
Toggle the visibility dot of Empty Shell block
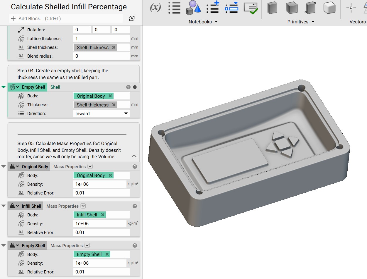[x=135, y=87]
